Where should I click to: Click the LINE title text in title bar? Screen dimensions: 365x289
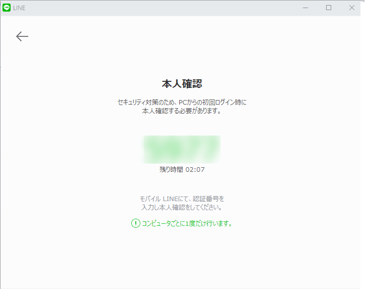(19, 8)
